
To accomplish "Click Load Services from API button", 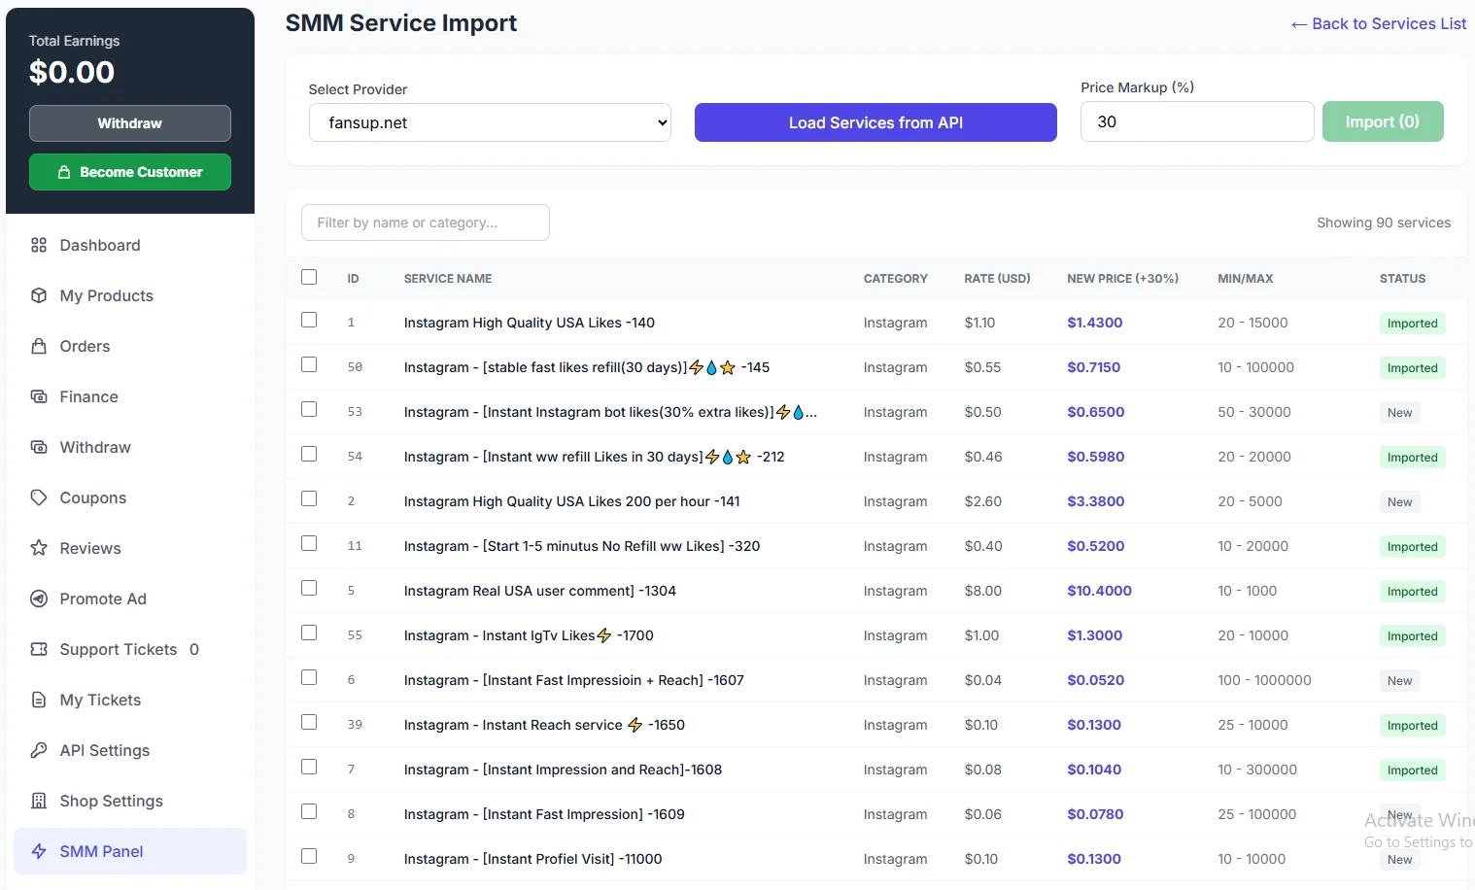I will [x=875, y=122].
